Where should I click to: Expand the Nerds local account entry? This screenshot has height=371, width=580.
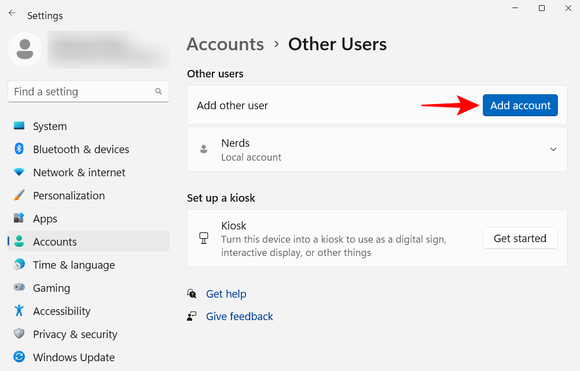pos(553,149)
